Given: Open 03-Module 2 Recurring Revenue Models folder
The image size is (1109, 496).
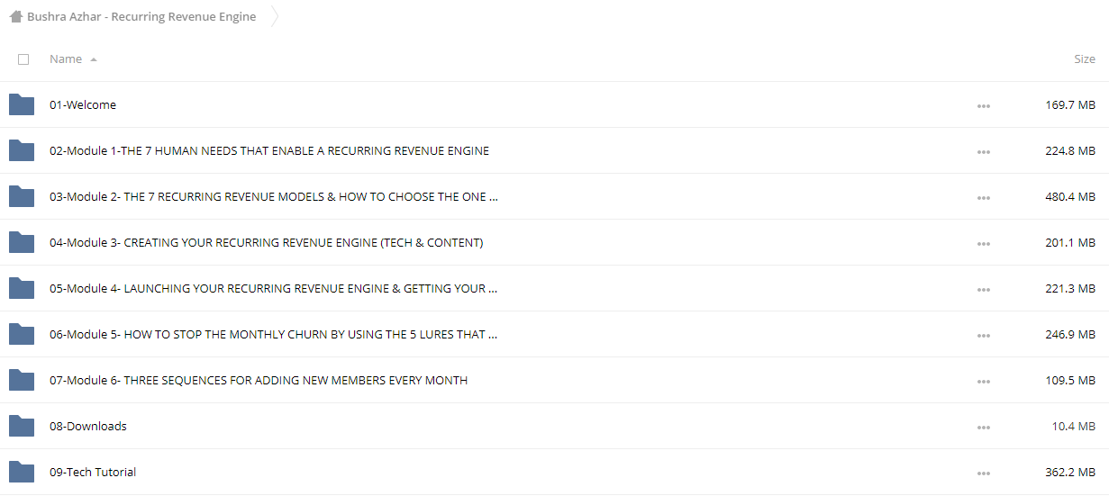Looking at the screenshot, I should [273, 196].
